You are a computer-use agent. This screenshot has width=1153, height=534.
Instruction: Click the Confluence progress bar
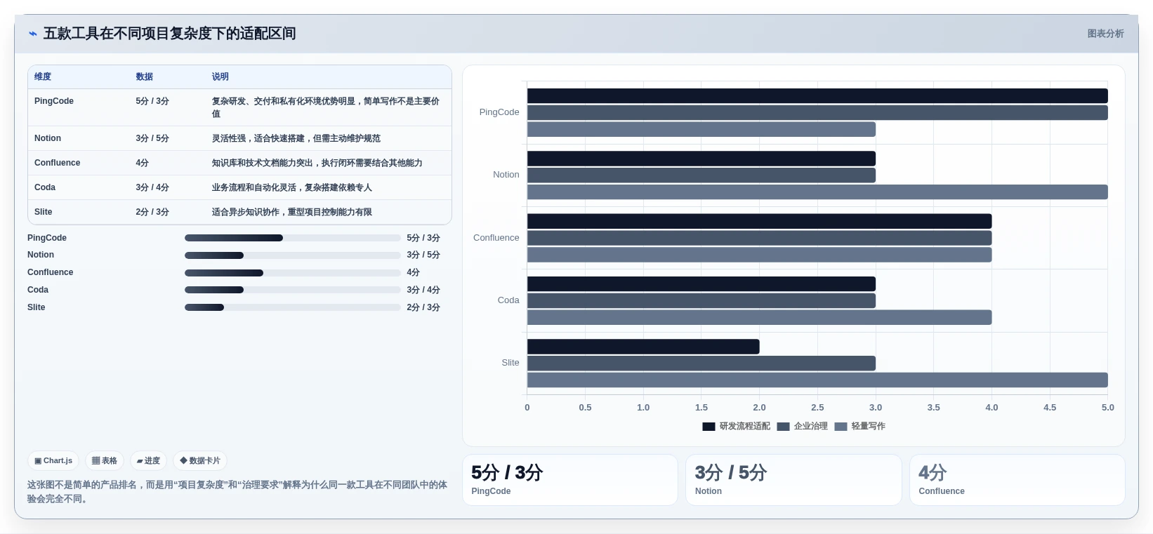(x=292, y=273)
